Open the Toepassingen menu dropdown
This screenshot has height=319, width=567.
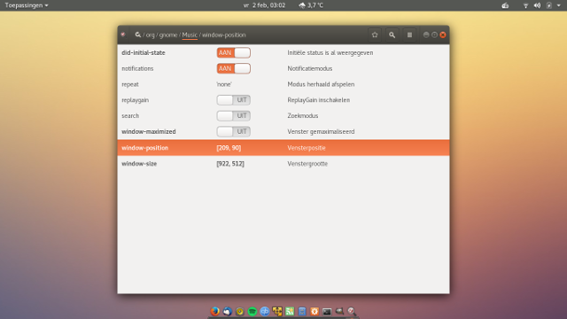[x=27, y=5]
